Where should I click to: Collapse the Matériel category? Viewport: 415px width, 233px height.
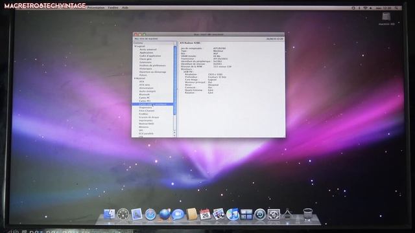(x=135, y=78)
